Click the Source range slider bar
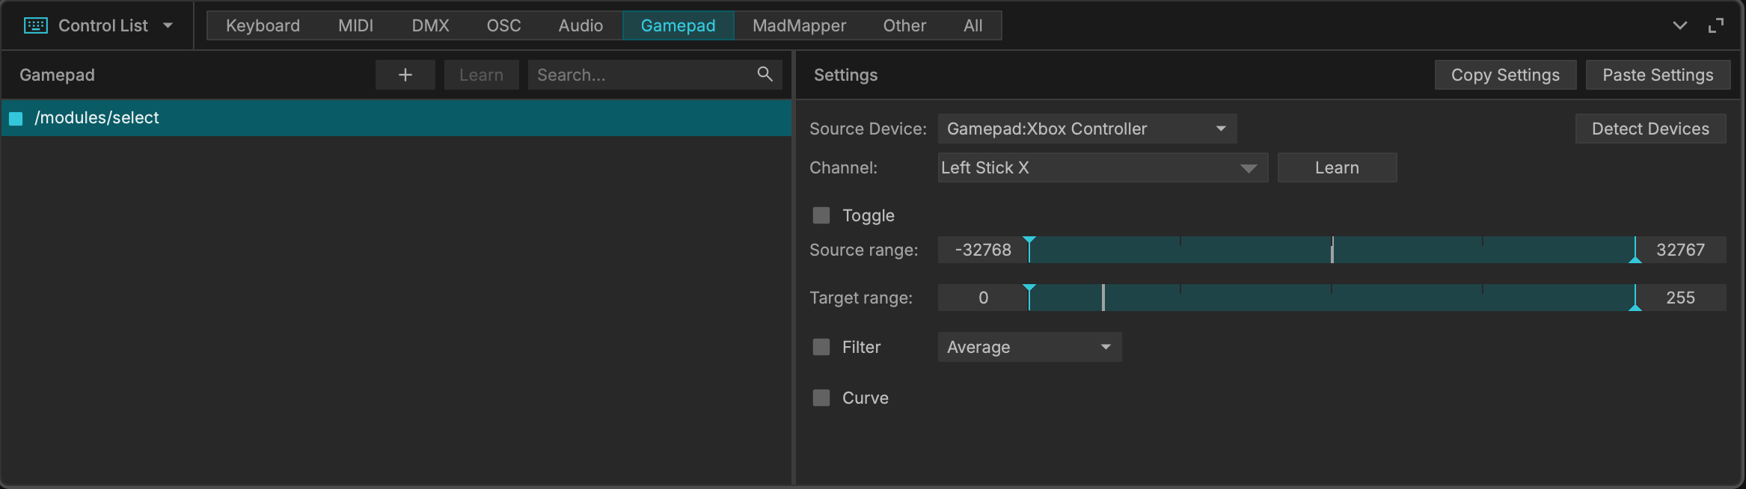Image resolution: width=1746 pixels, height=489 pixels. [1332, 250]
